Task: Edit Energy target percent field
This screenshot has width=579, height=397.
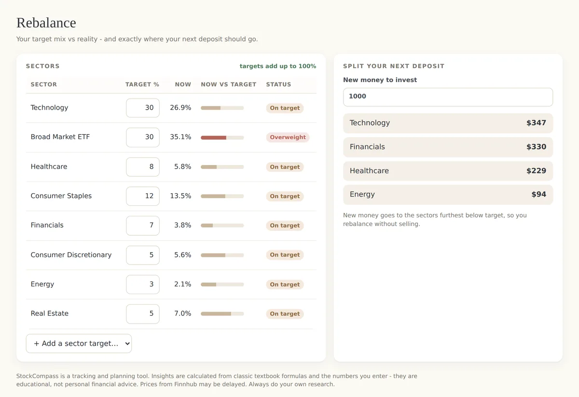Action: click(143, 284)
